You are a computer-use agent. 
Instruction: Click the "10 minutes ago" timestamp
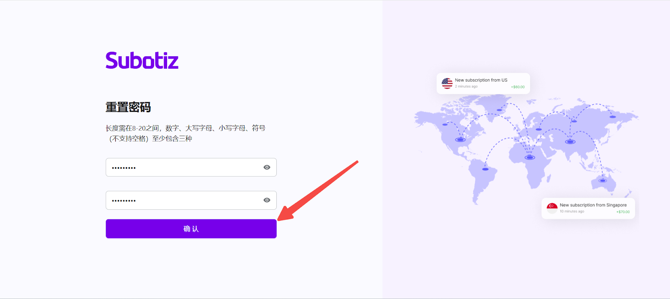click(572, 211)
